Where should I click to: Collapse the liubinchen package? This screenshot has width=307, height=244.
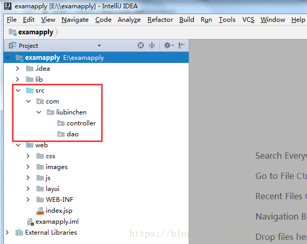(x=39, y=112)
